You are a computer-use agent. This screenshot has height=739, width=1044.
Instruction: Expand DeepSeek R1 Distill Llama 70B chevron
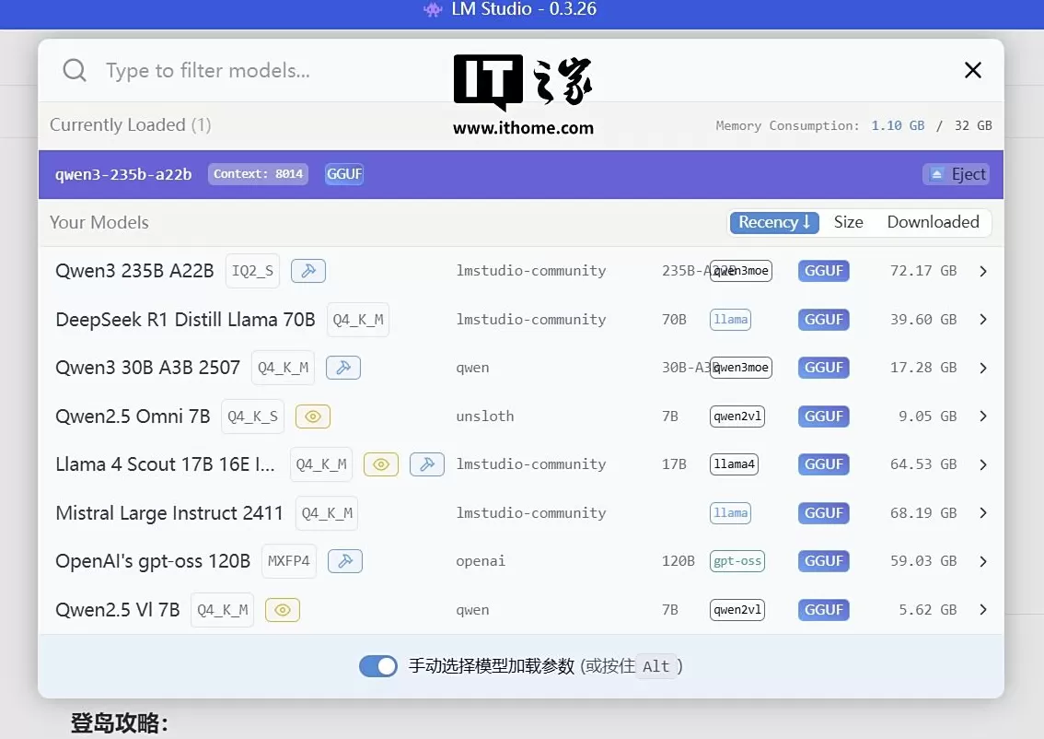pyautogui.click(x=982, y=320)
